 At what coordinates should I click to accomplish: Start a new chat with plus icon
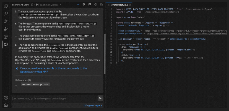tap(78, 4)
